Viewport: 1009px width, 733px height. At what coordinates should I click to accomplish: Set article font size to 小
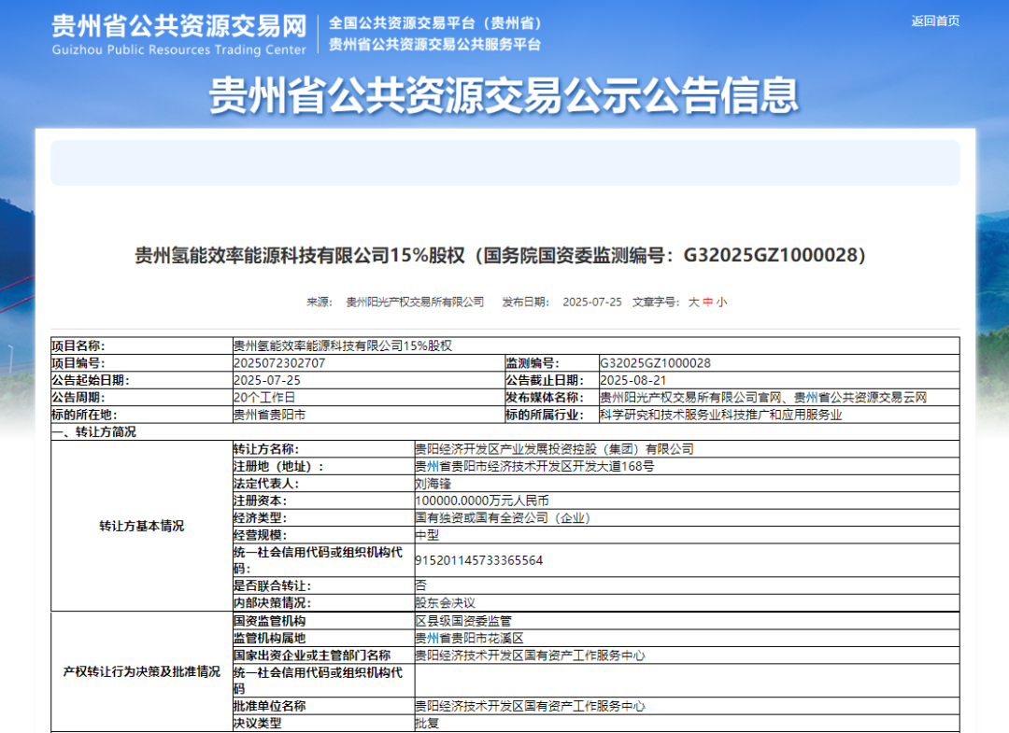tap(721, 303)
